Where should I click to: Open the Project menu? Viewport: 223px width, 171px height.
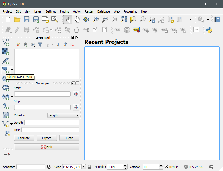(x=7, y=11)
